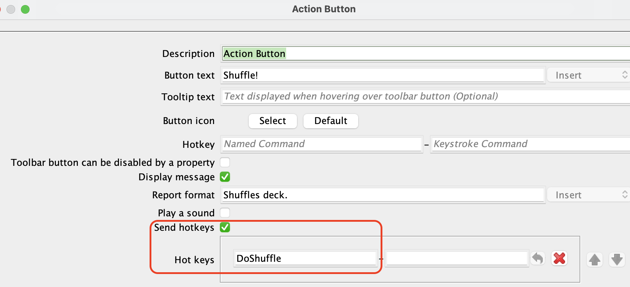Click the gray minimize window button
This screenshot has width=630, height=287.
(x=11, y=9)
